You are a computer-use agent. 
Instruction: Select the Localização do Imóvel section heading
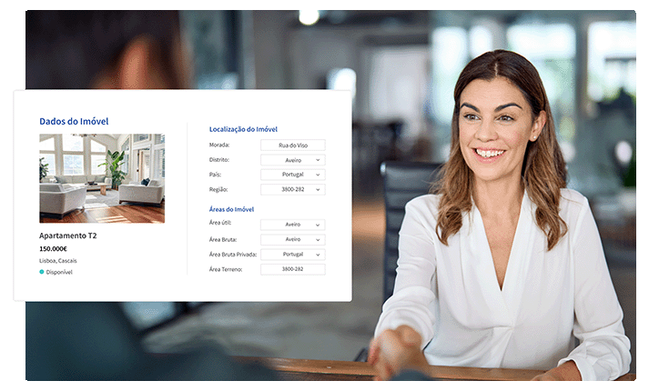[243, 129]
